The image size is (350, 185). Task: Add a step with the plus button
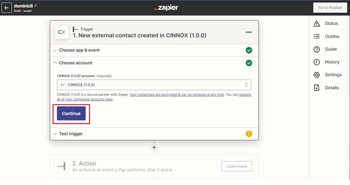click(154, 147)
